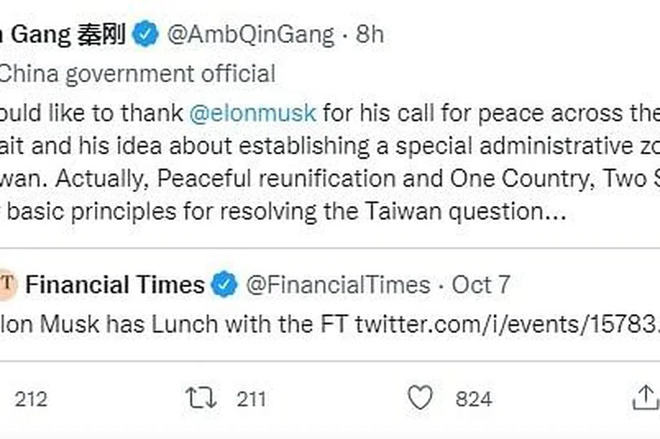Visit the @AmbQinGang profile handle
This screenshot has height=439, width=660.
tap(251, 34)
